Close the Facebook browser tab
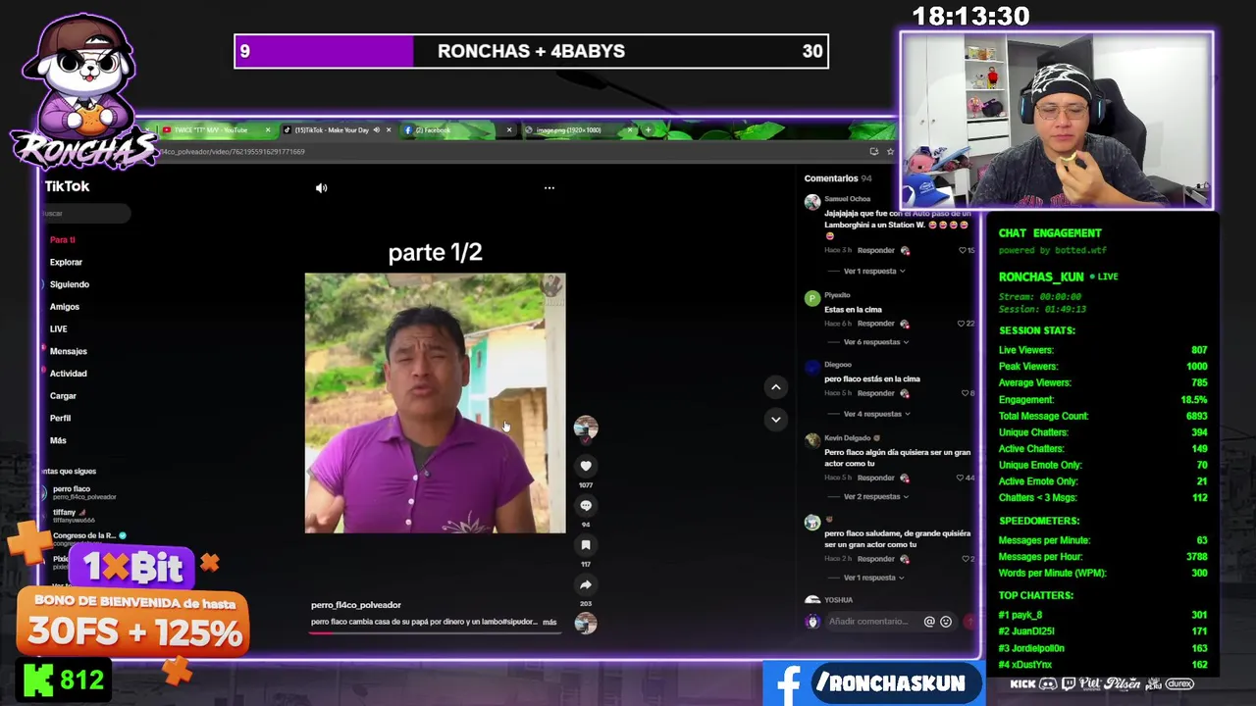Image resolution: width=1256 pixels, height=706 pixels. 509,130
